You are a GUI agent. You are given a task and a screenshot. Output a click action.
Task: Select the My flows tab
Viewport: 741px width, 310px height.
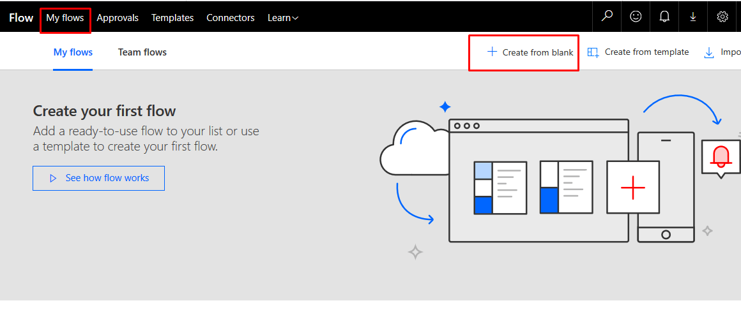73,52
